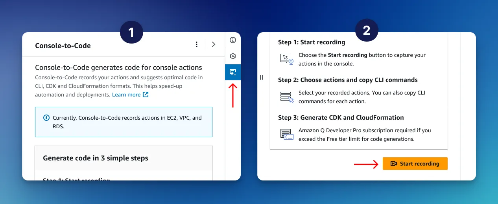Click the external-link icon beside Learn more
498x204 pixels.
(x=146, y=95)
